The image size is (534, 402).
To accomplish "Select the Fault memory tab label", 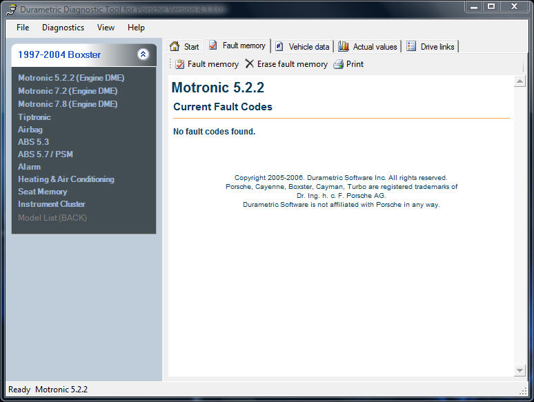I will [244, 46].
